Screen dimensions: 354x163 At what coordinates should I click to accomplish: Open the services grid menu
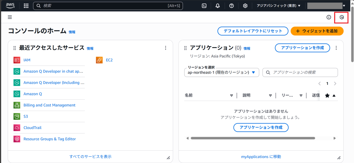point(26,6)
